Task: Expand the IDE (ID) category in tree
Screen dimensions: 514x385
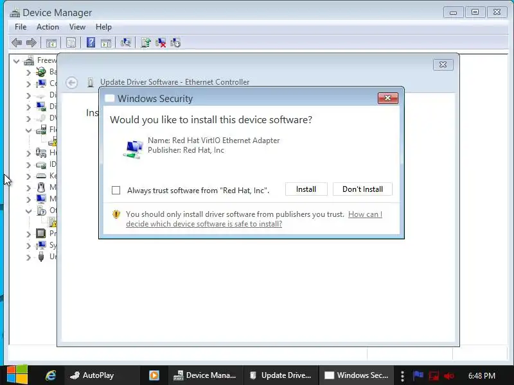Action: coord(28,165)
